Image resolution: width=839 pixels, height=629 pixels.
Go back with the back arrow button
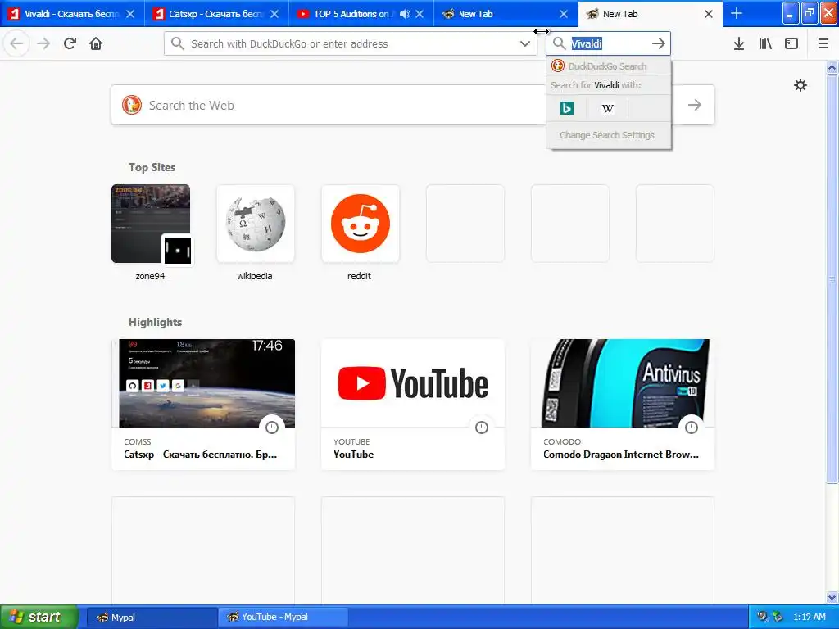(x=16, y=44)
